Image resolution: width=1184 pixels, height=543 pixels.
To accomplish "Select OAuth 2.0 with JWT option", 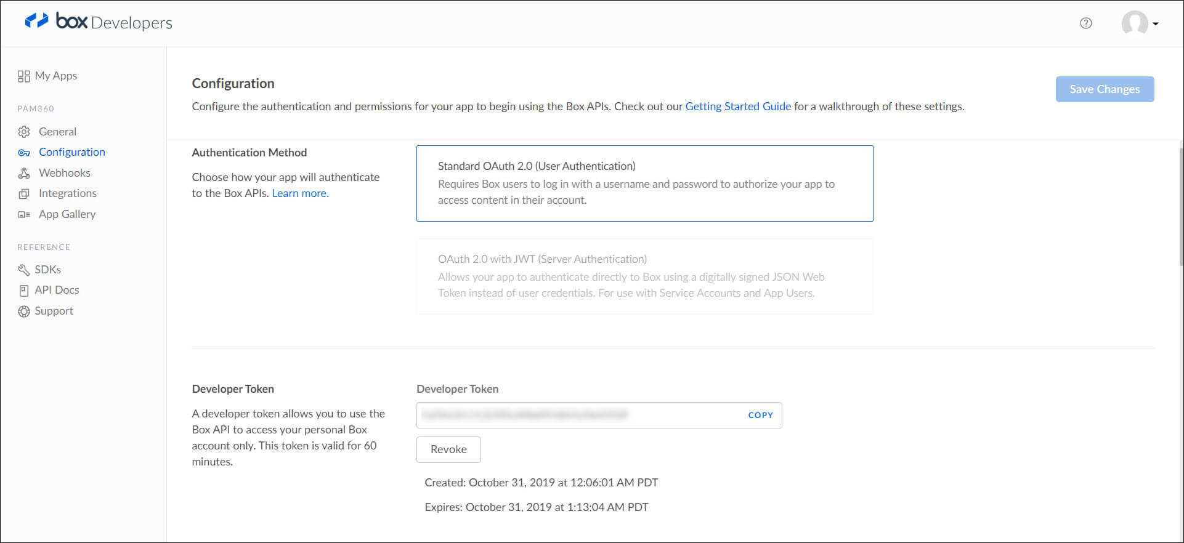I will [x=644, y=276].
